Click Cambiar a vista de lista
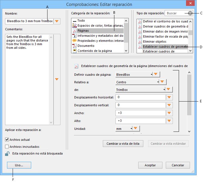This screenshot has width=204, height=182. (x=123, y=144)
